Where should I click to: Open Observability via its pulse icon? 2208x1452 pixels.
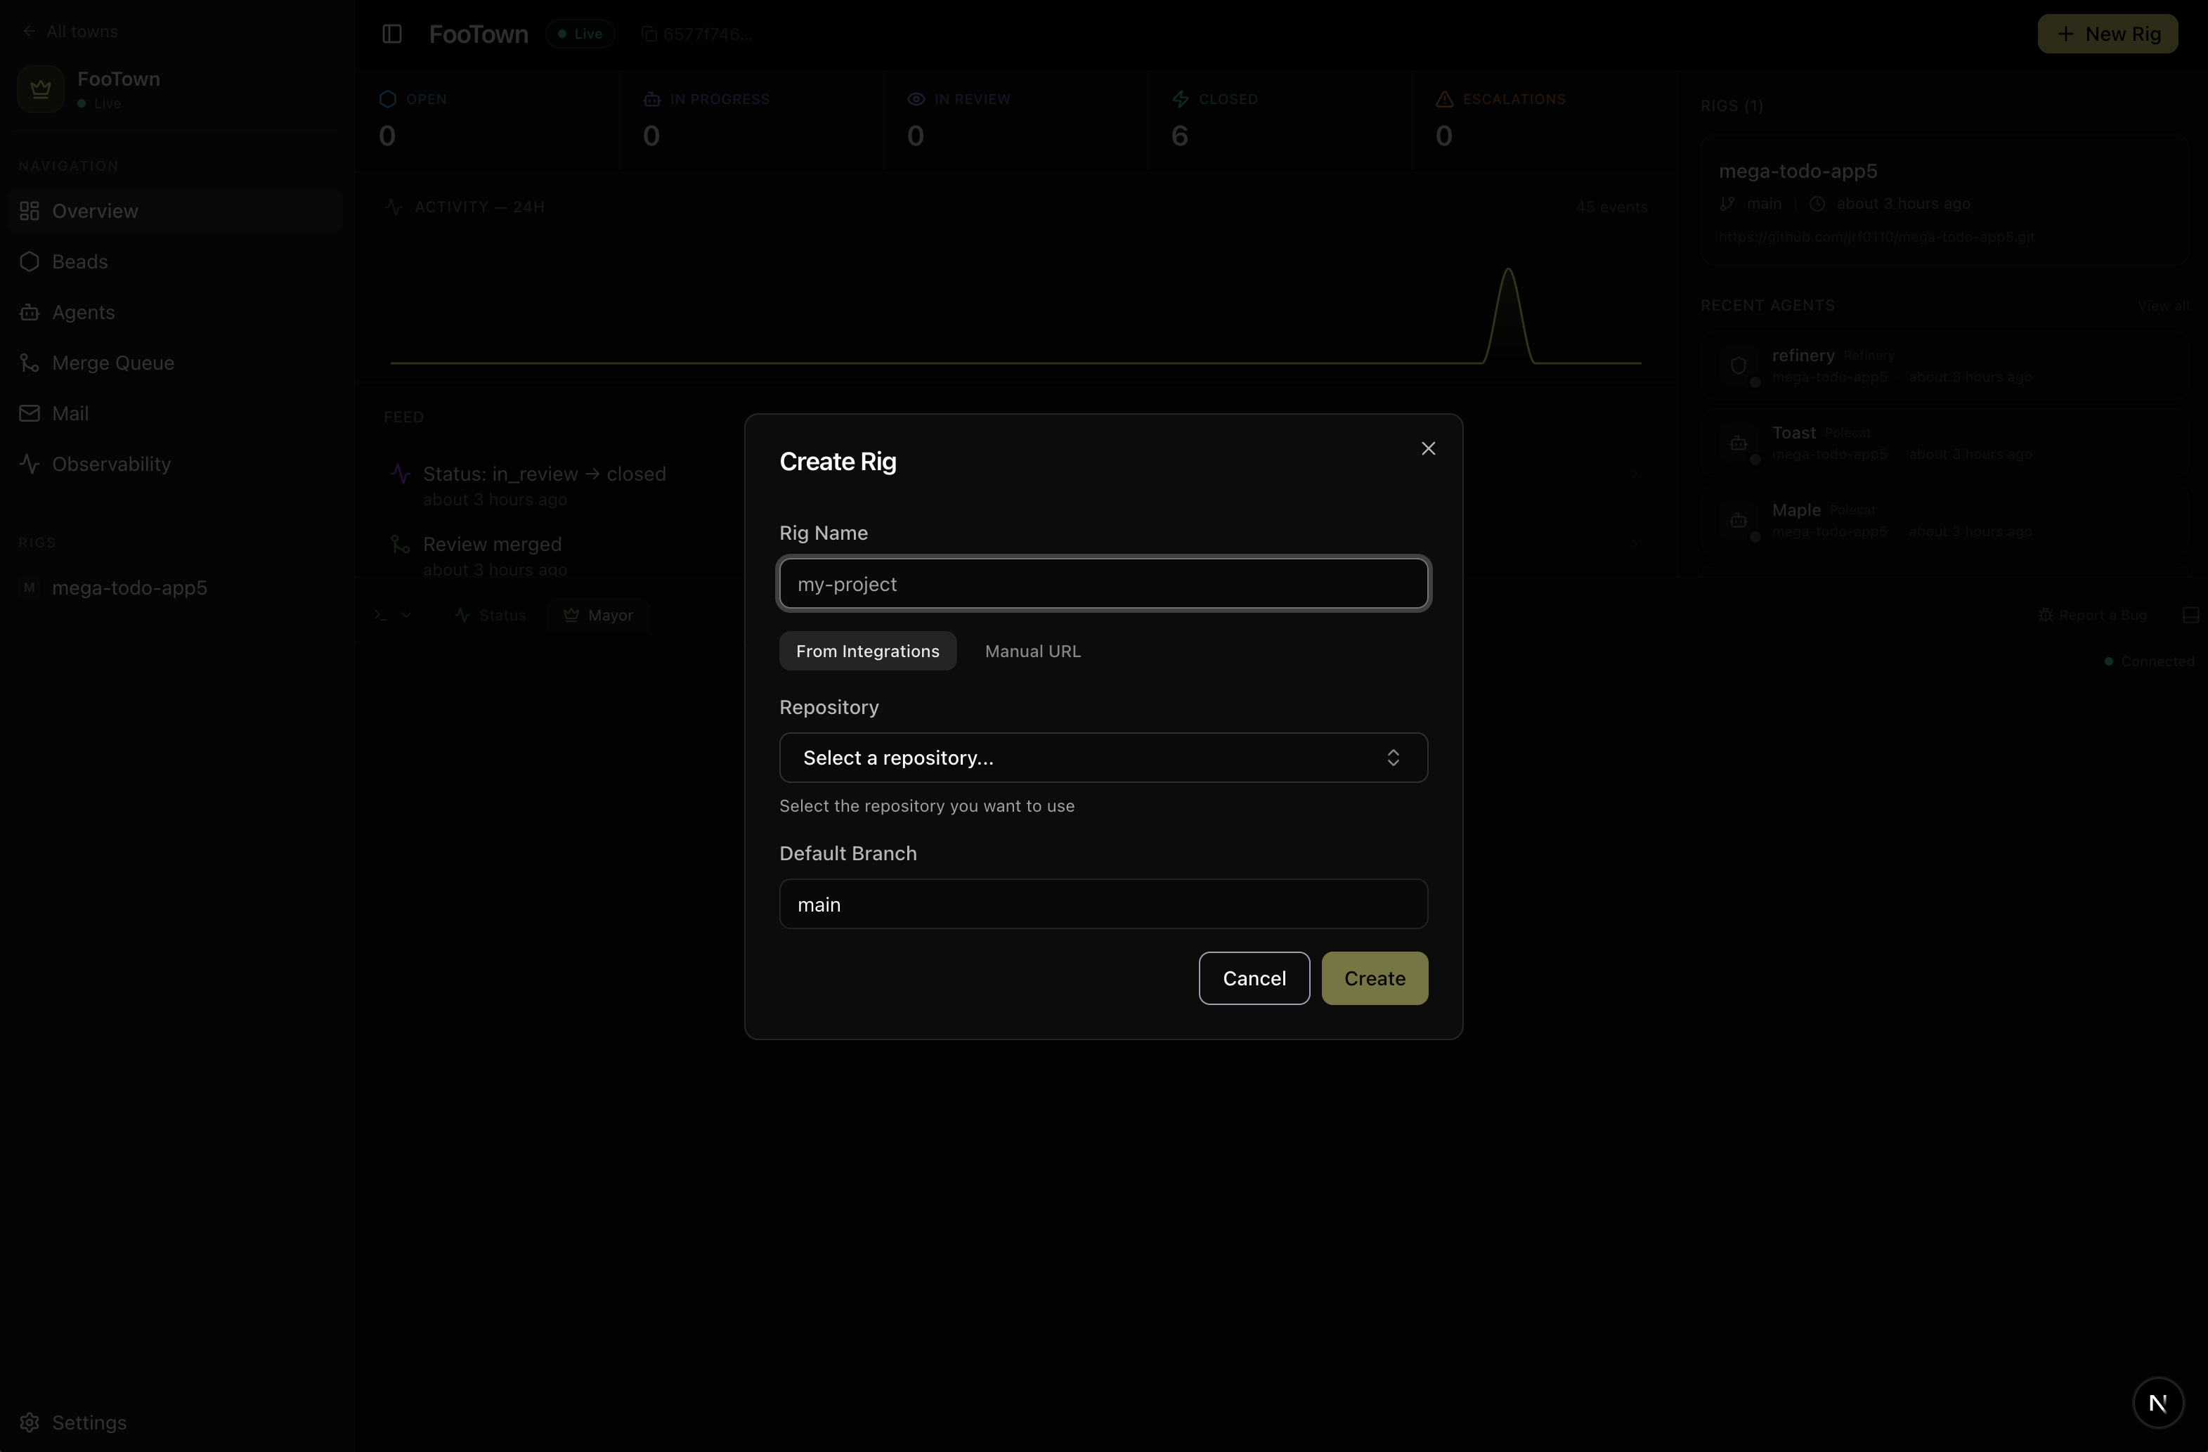[x=30, y=464]
